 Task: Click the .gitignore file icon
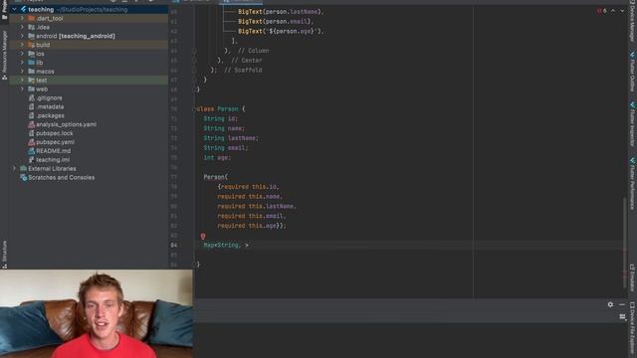31,97
